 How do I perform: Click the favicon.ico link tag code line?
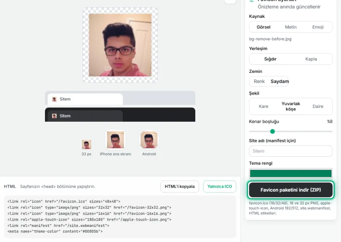pyautogui.click(x=64, y=202)
